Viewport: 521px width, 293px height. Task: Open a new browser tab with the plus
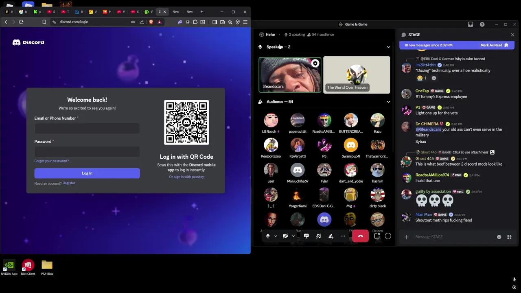click(201, 12)
